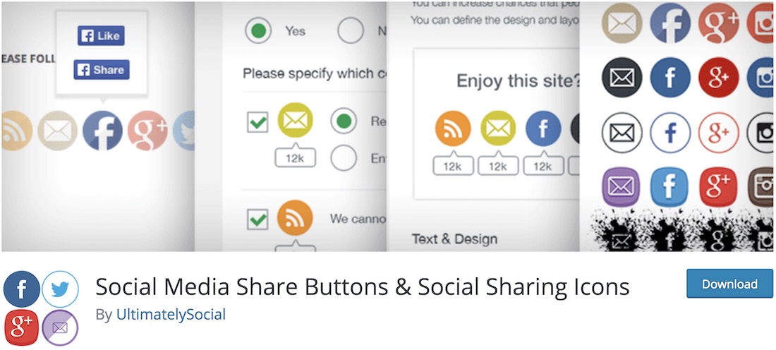Click the black filled email circle icon
776x350 pixels.
pos(622,78)
